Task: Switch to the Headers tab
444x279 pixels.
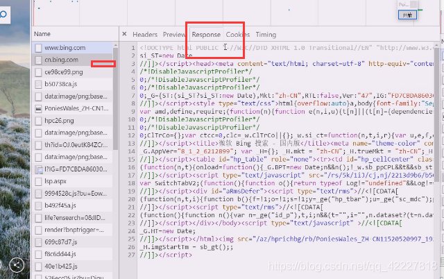Action: [145, 35]
